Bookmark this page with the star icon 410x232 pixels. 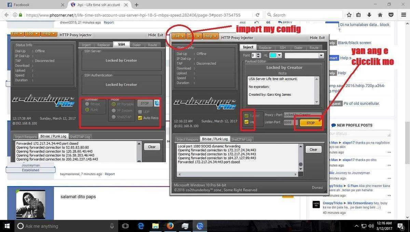point(349,15)
